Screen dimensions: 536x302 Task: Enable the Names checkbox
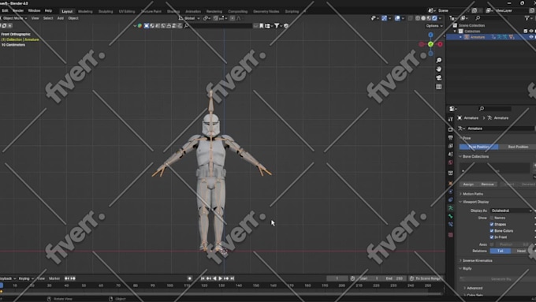(492, 218)
